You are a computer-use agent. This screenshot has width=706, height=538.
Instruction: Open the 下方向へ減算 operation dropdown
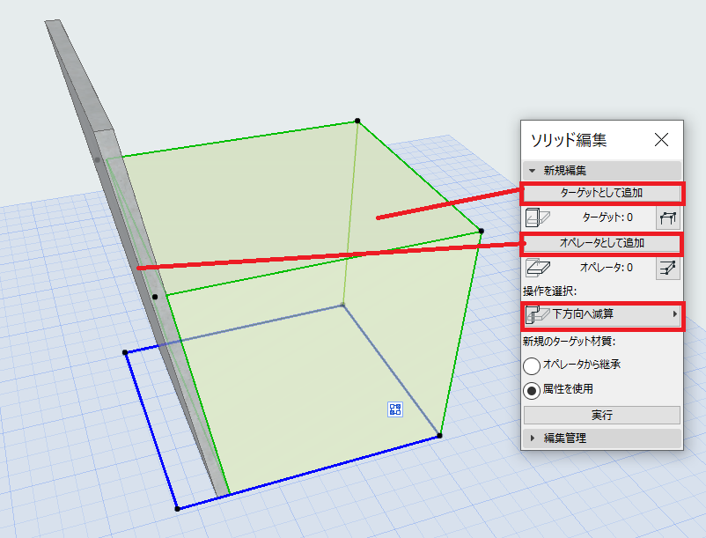point(601,314)
